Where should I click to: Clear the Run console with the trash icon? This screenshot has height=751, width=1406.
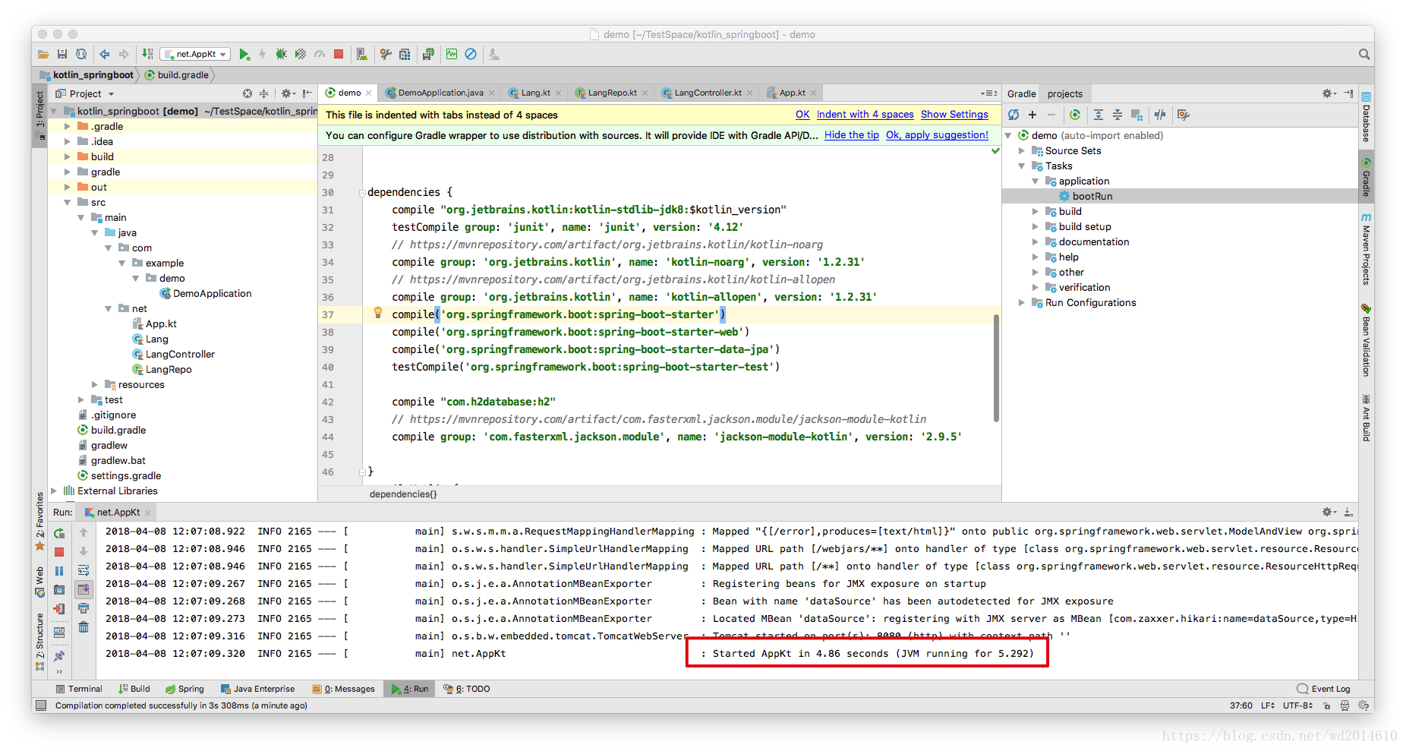pos(84,627)
